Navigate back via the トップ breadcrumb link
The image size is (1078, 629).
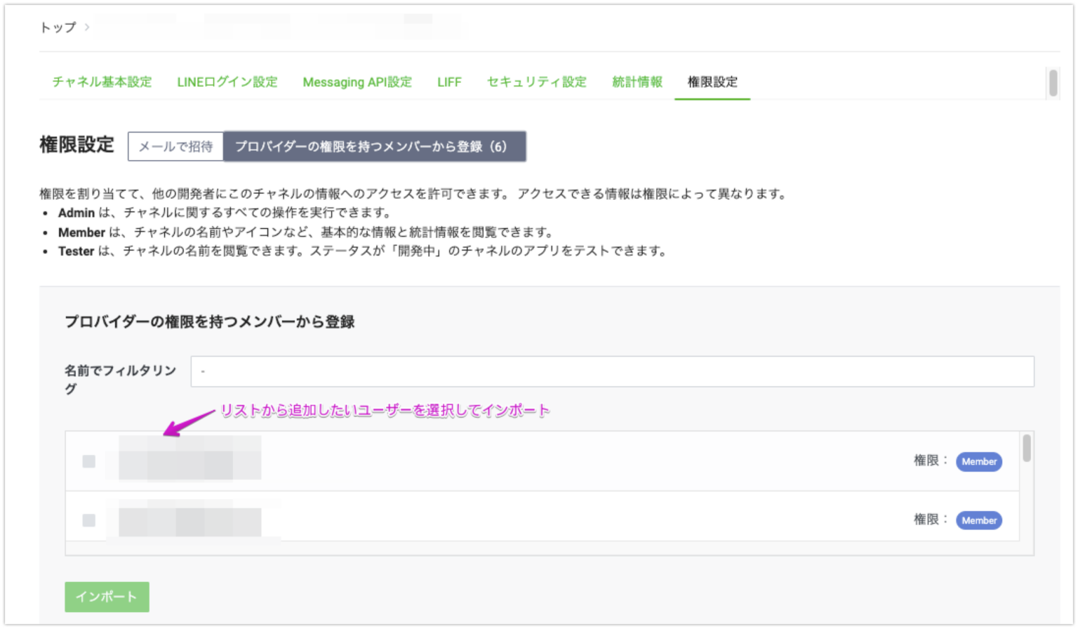(58, 27)
